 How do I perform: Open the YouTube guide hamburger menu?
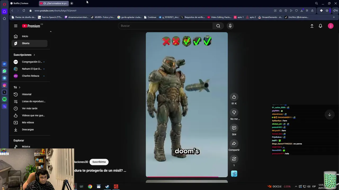(16, 26)
